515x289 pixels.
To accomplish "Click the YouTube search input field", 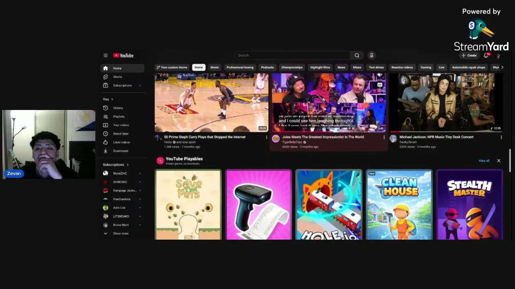I will (293, 55).
